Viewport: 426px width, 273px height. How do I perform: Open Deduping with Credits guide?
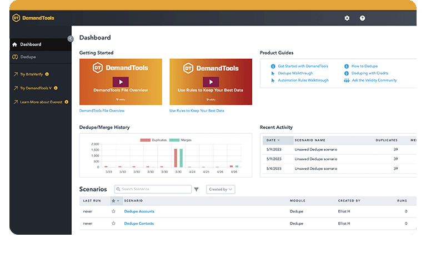pos(370,73)
